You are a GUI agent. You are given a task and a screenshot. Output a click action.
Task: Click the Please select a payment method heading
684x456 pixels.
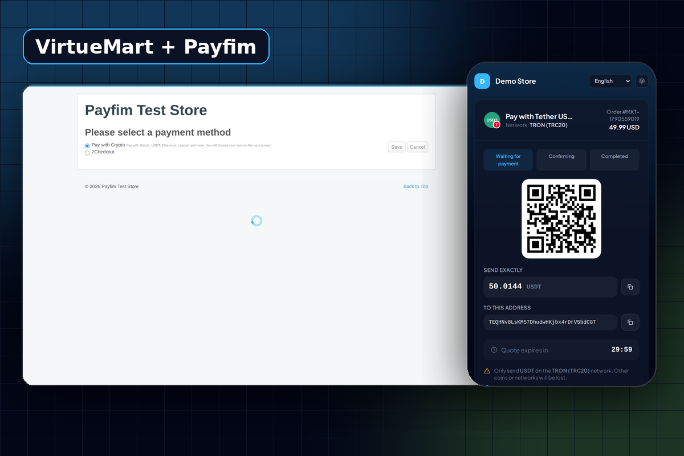pos(158,132)
